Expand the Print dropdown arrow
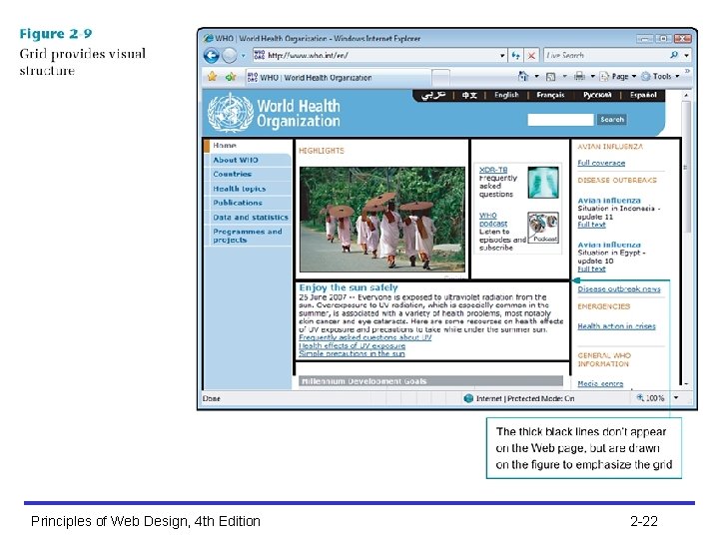The width and height of the screenshot is (719, 539). [592, 77]
